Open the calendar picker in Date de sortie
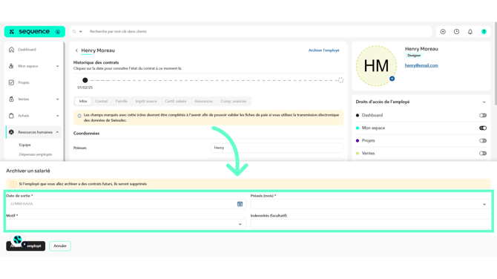Image resolution: width=497 pixels, height=279 pixels. point(240,204)
